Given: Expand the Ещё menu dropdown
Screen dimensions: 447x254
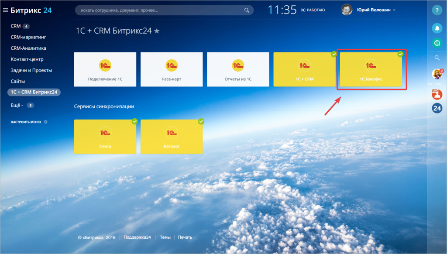Looking at the screenshot, I should (17, 105).
